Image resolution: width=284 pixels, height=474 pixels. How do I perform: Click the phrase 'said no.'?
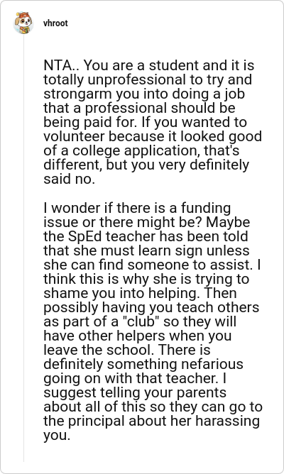click(70, 180)
